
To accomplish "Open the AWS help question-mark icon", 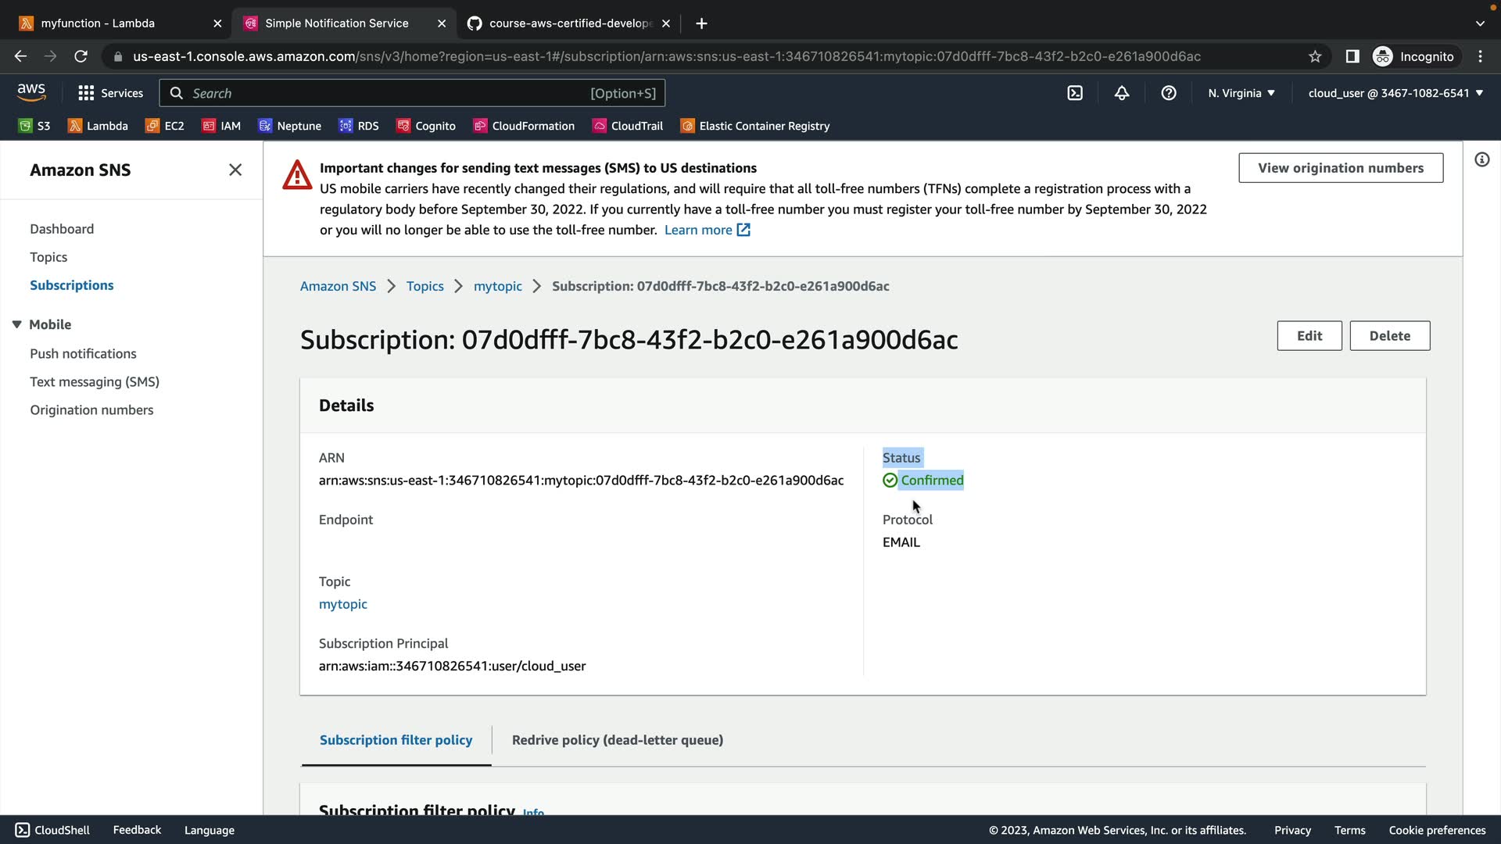I will tap(1169, 93).
